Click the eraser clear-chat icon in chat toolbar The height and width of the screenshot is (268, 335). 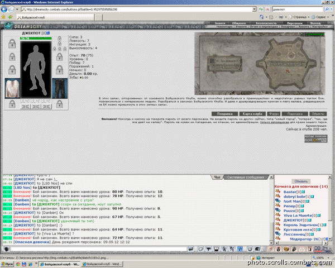pyautogui.click(x=200, y=249)
